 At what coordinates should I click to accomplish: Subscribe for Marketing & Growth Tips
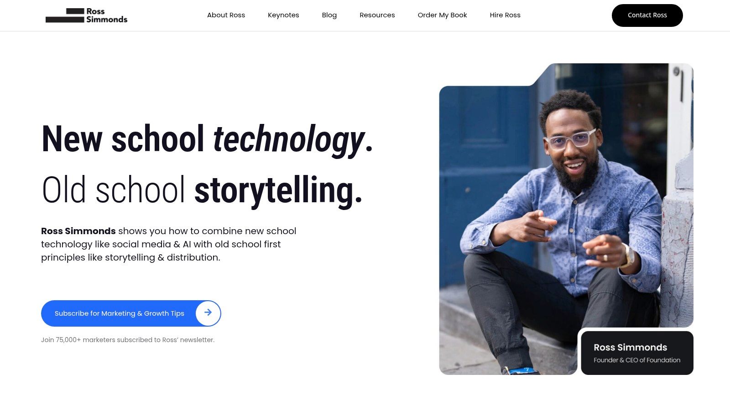coord(131,313)
